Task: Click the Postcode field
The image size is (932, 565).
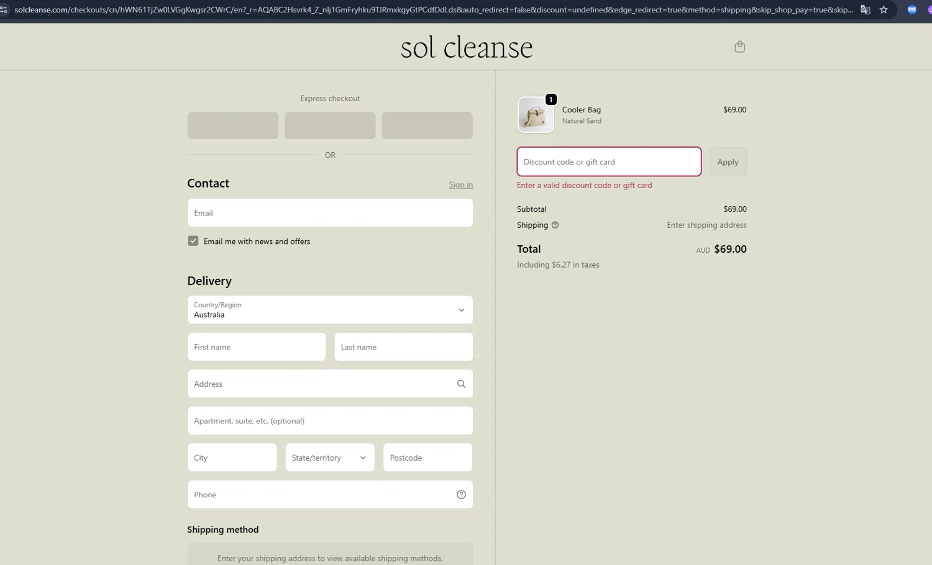Action: [428, 458]
